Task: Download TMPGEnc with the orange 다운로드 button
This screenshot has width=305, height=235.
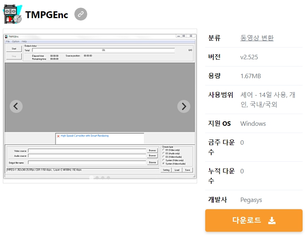Action: pyautogui.click(x=254, y=220)
